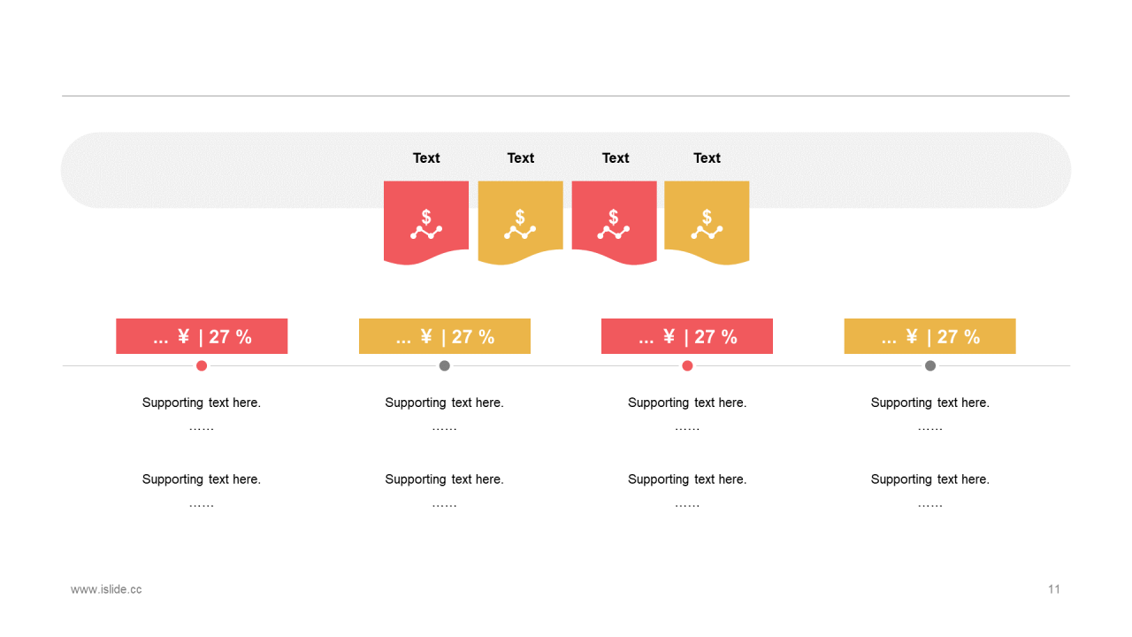Select the gray rounded background bar
1132x637 pixels.
(566, 170)
